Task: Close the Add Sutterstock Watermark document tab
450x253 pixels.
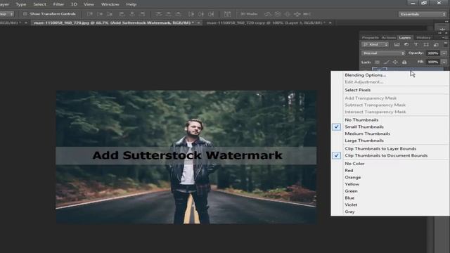Action: pos(198,22)
